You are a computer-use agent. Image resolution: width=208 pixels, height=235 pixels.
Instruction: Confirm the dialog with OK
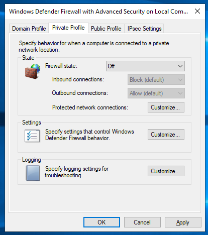[x=101, y=222]
